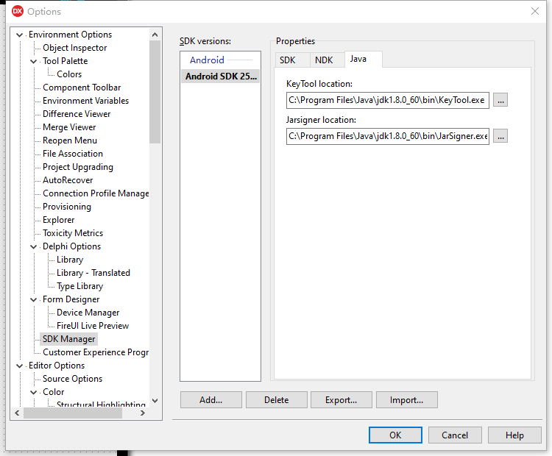Select Delphi Options item
Screen dimensions: 552x456
pyautogui.click(x=71, y=246)
